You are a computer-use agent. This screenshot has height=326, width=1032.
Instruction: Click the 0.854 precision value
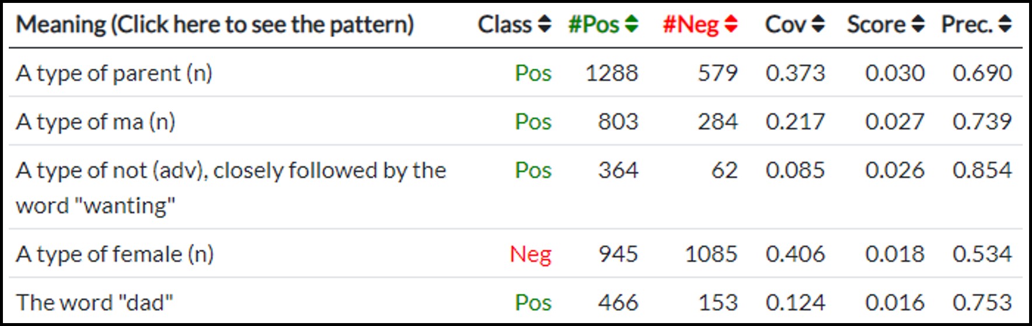coord(982,170)
